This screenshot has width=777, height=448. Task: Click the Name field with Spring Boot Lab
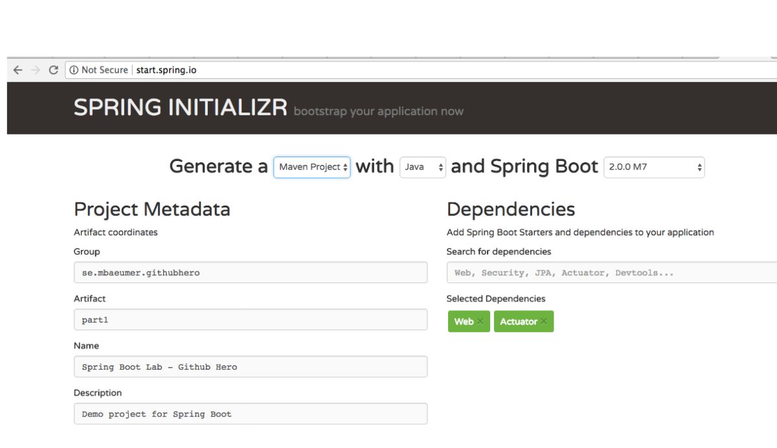[x=251, y=367]
